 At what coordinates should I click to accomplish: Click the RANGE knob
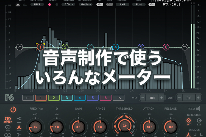(100, 127)
